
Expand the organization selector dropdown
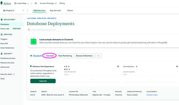coord(32,3)
